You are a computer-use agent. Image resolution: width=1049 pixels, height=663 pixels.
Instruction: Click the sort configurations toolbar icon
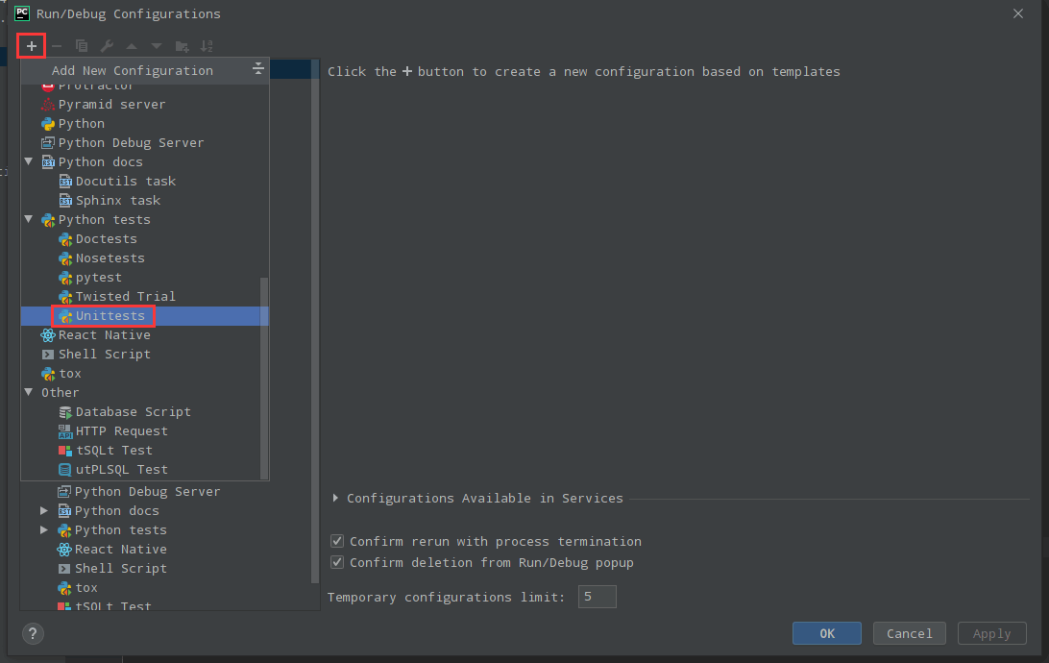(x=207, y=46)
